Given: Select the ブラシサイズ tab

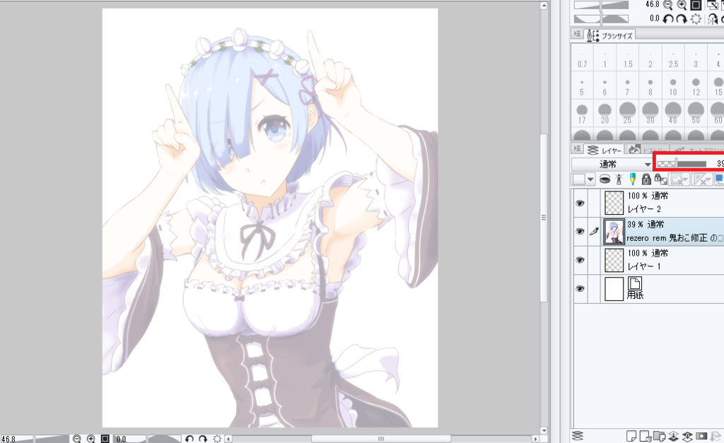Looking at the screenshot, I should coord(610,35).
